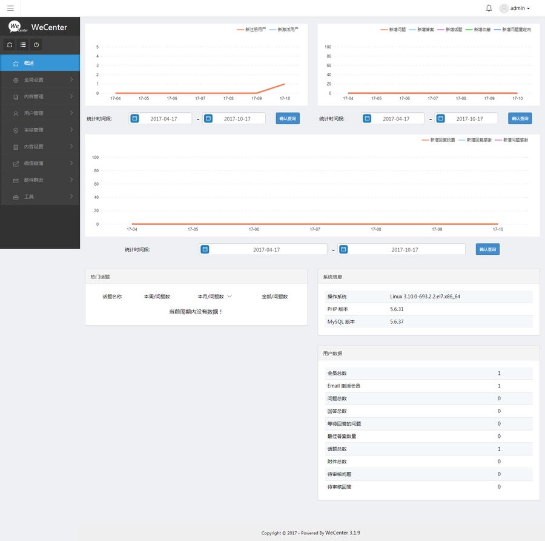Viewport: 545px width, 541px height.
Task: Open start date calendar icon in user chart
Action: point(134,118)
